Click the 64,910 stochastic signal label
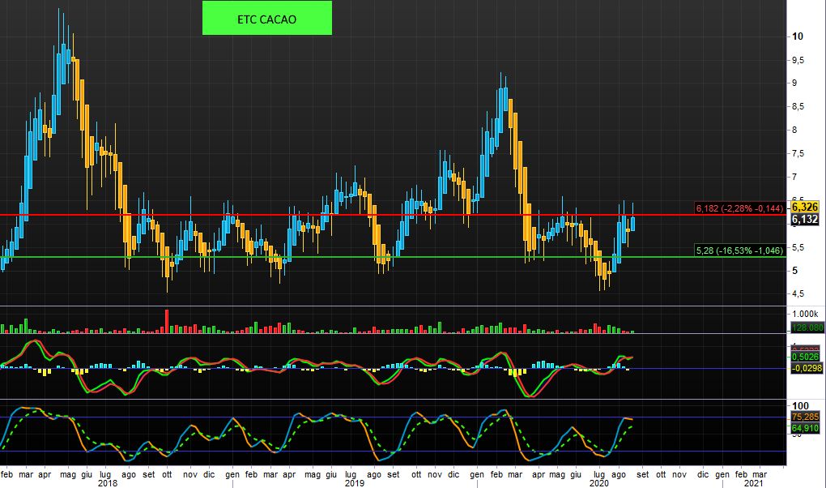 point(804,428)
